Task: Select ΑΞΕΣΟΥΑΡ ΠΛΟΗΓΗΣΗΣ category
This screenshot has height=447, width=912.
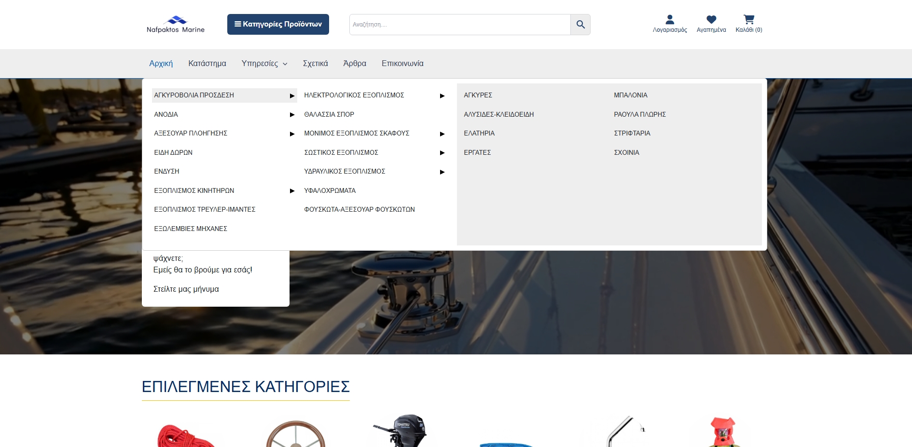Action: [x=191, y=133]
